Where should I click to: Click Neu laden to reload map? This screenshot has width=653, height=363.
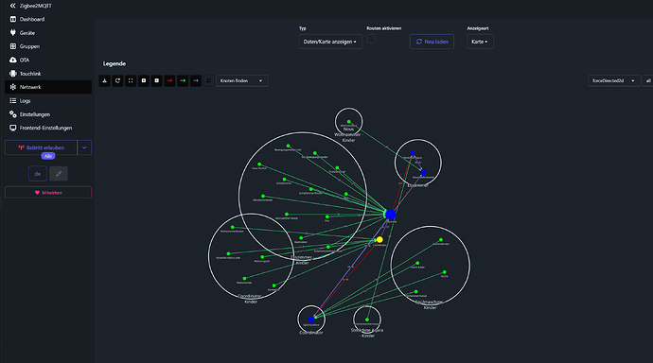click(432, 42)
